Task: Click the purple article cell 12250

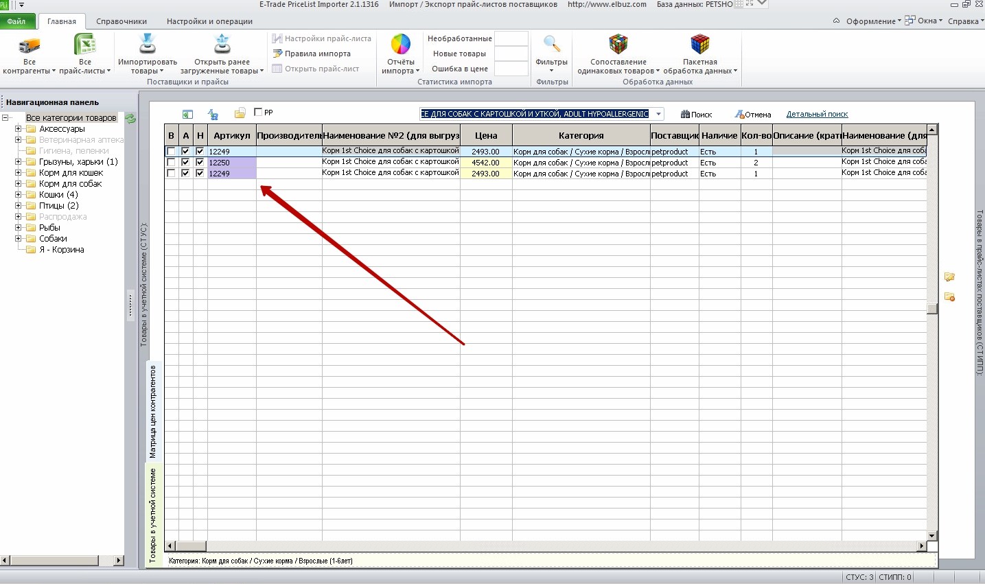Action: tap(232, 163)
